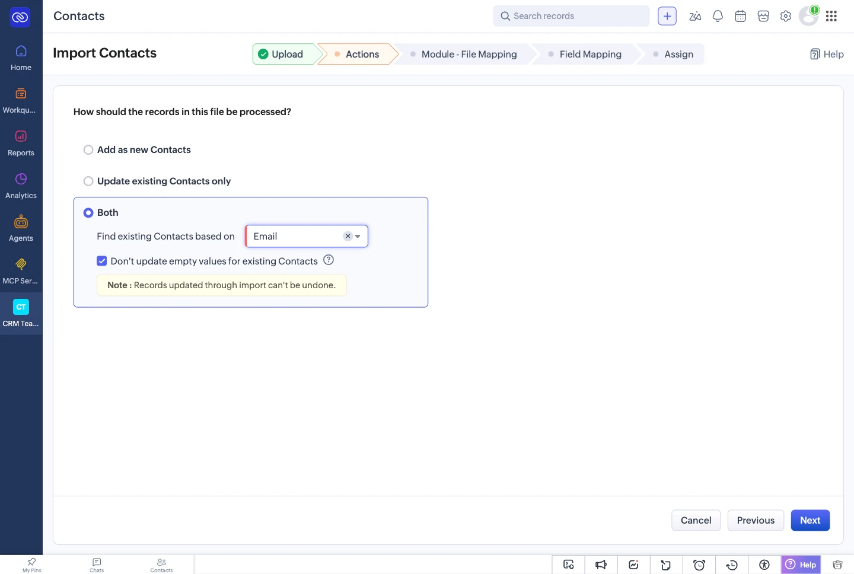Click the chart signals icon in bottom bar
Image resolution: width=854 pixels, height=574 pixels.
pyautogui.click(x=633, y=565)
